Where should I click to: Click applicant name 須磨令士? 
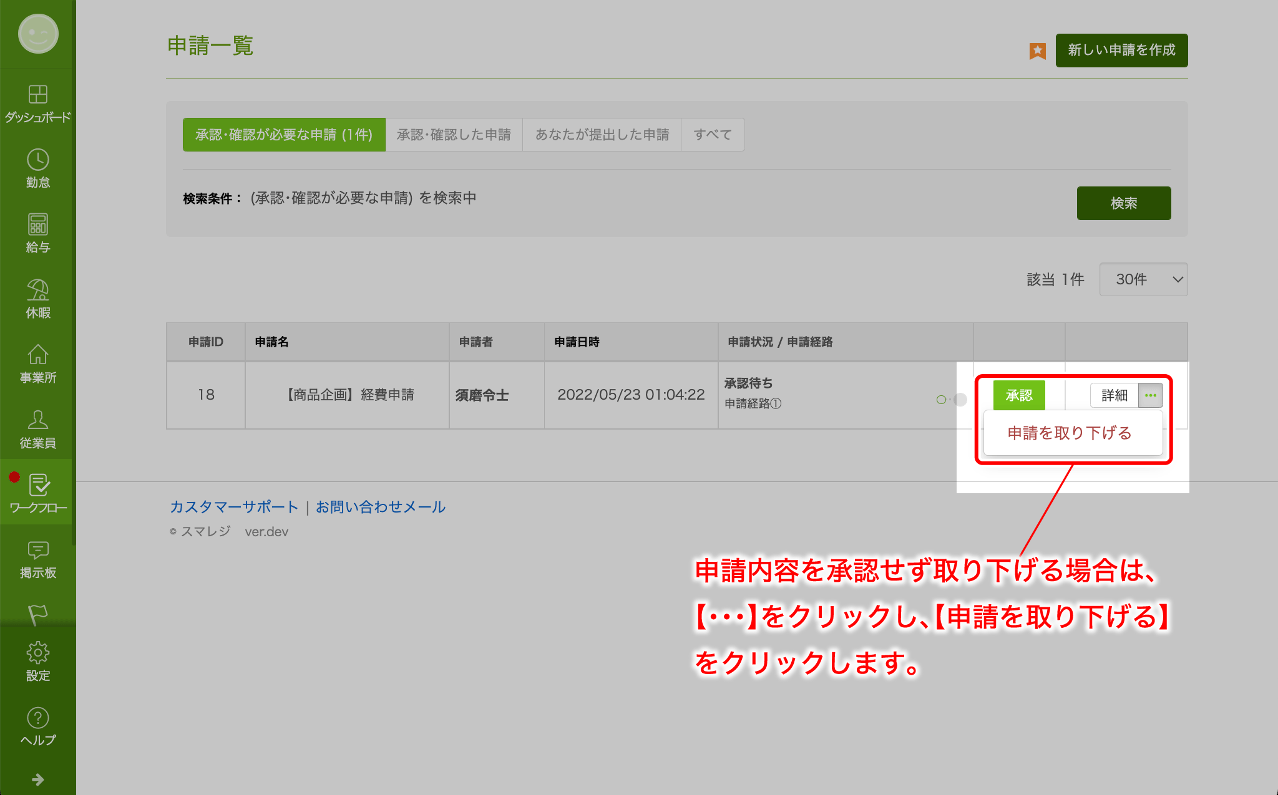click(x=482, y=395)
